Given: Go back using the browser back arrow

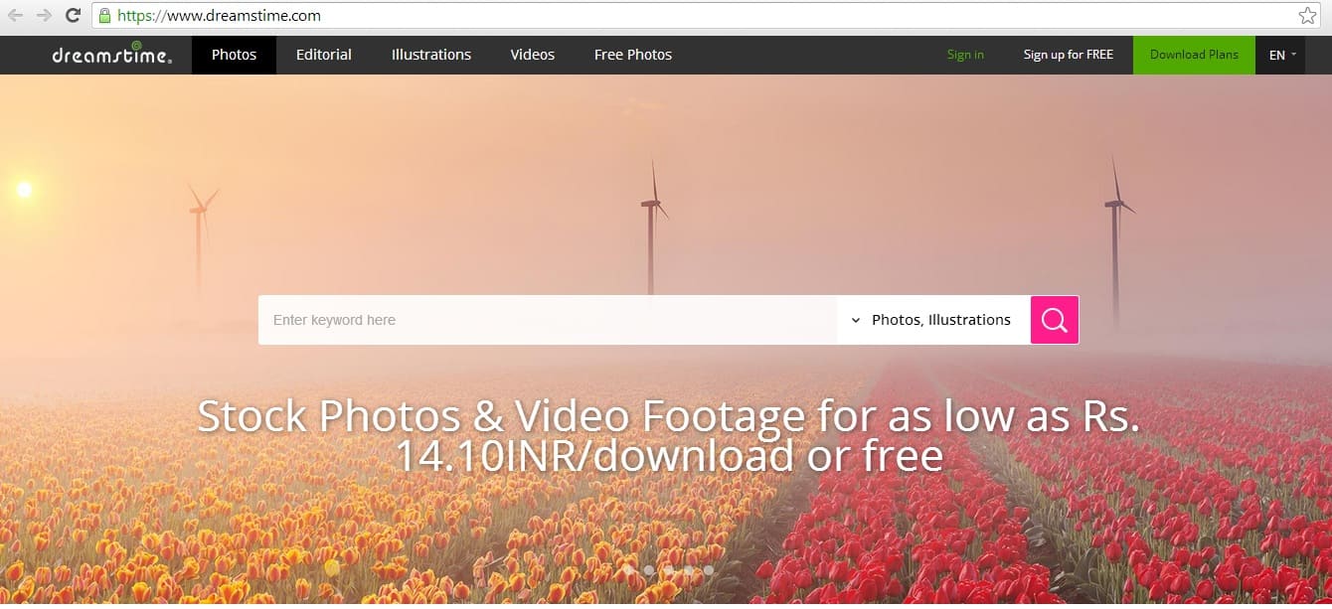Looking at the screenshot, I should point(16,16).
